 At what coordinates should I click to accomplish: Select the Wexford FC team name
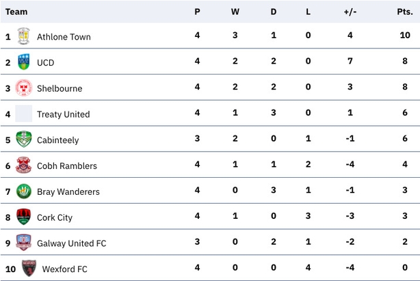pos(64,269)
